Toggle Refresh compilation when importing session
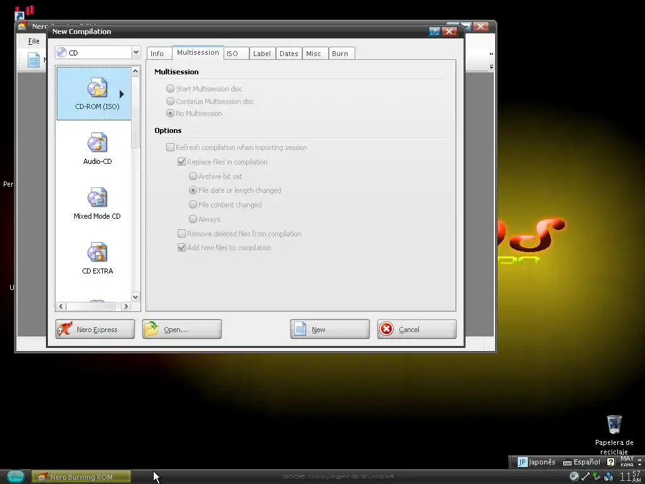This screenshot has height=484, width=645. 237,147
